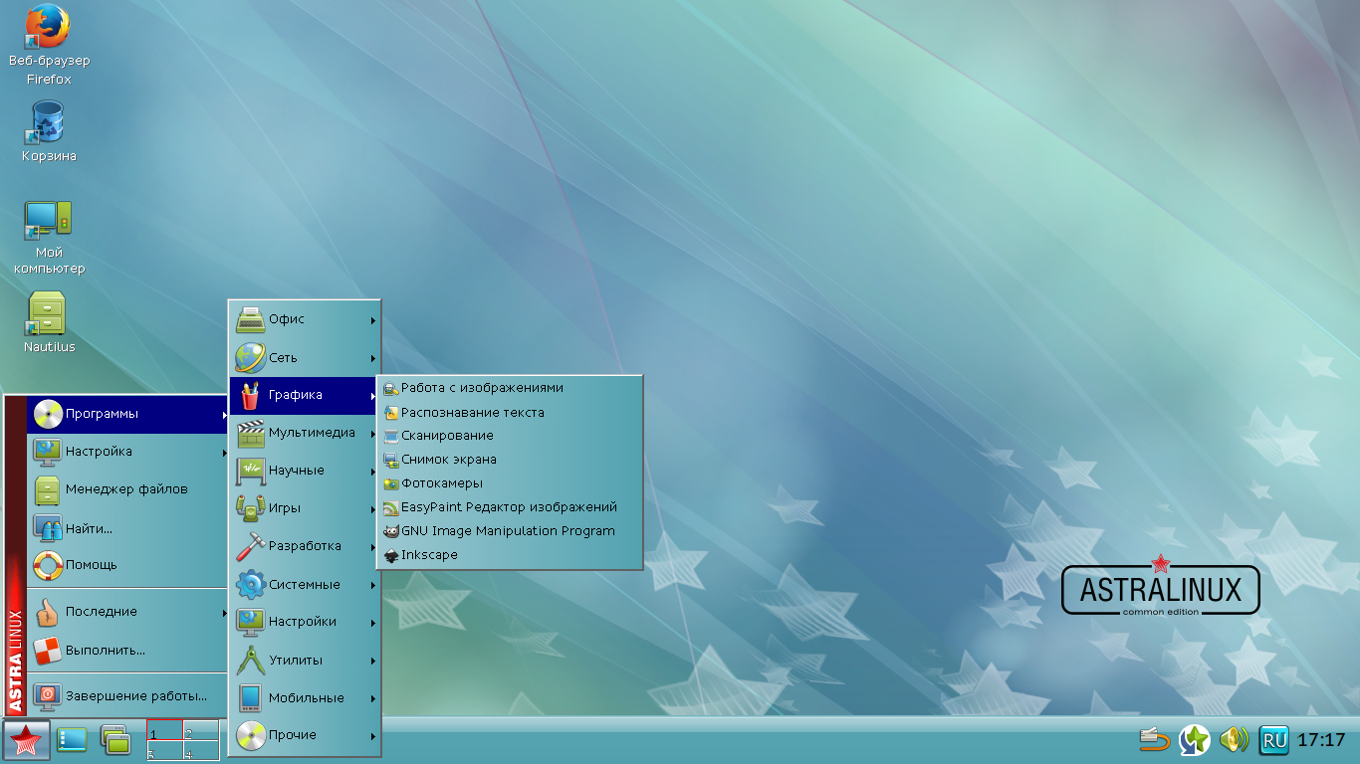1360x764 pixels.
Task: Launch Сканирование
Action: pos(510,436)
